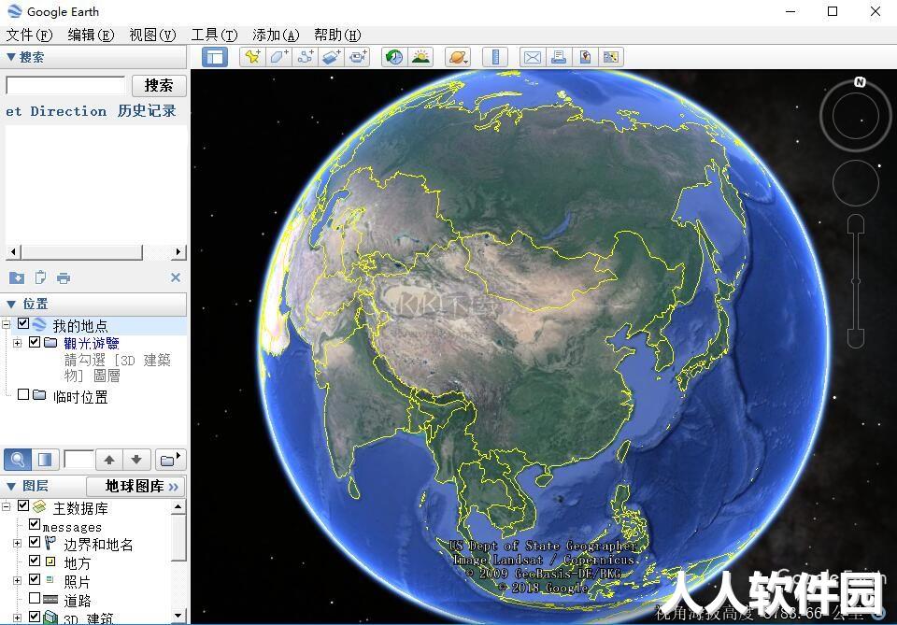This screenshot has width=897, height=625.
Task: Click the search results horizontal scrollbar right arrow
Action: pos(178,251)
